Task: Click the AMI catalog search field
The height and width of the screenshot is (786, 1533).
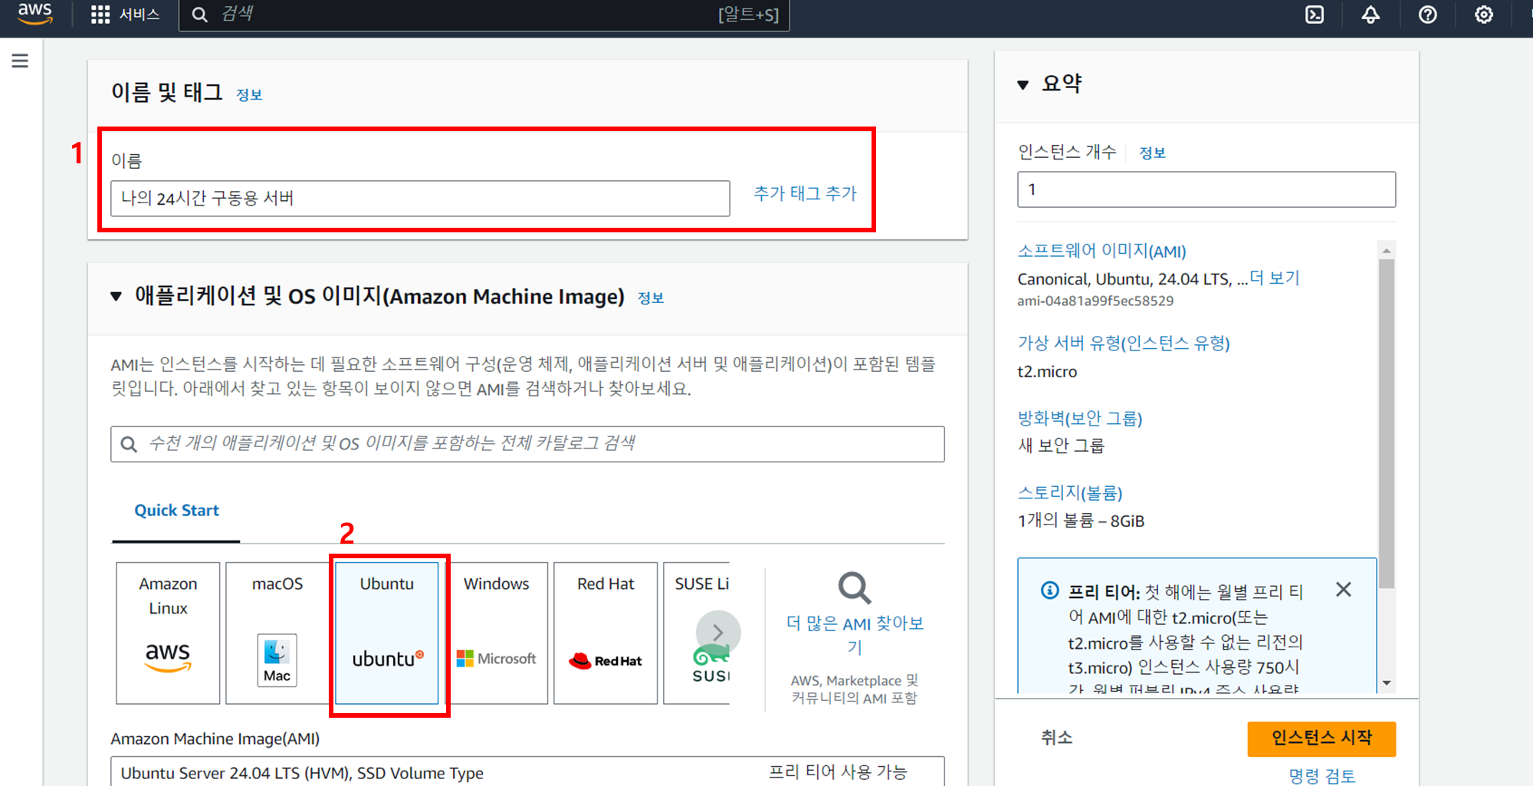Action: (x=527, y=444)
